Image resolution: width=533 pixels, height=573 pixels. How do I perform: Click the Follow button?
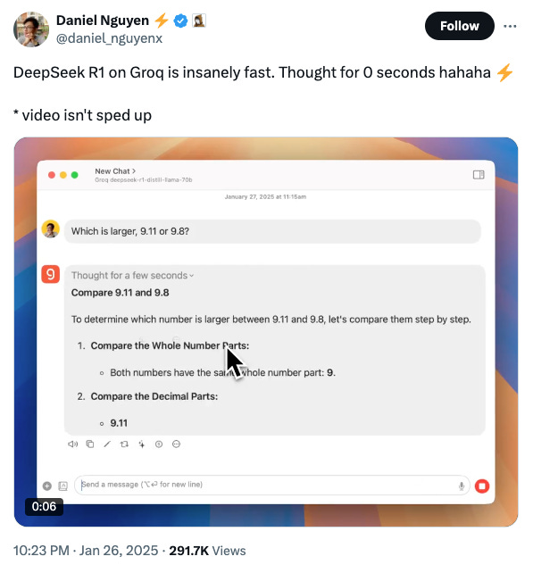point(459,26)
